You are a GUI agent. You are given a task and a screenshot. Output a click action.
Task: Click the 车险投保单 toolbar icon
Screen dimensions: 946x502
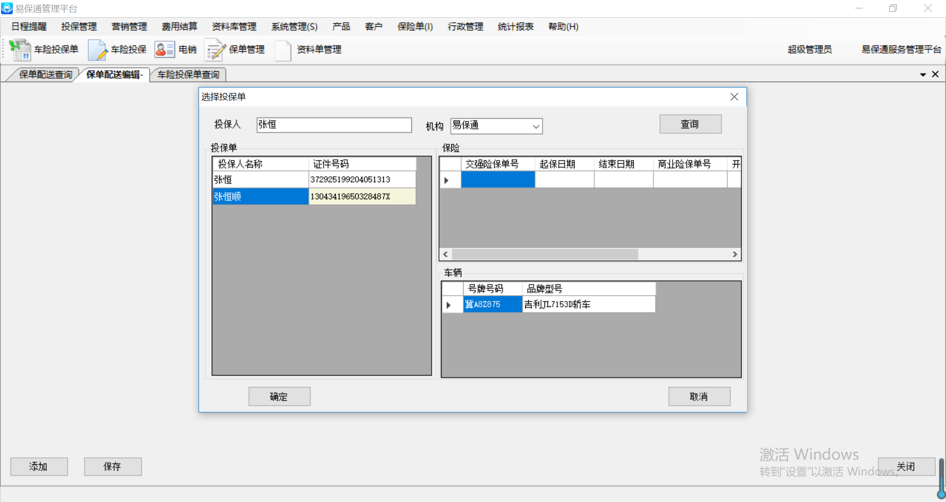pyautogui.click(x=20, y=50)
